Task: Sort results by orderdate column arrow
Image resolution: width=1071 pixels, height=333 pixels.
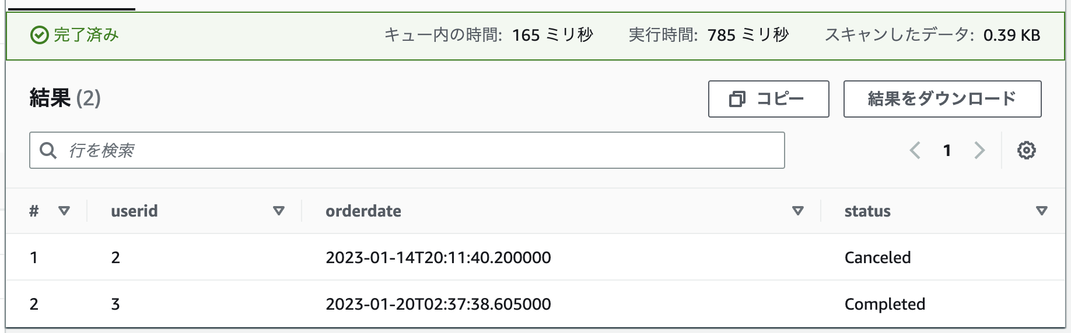Action: click(x=798, y=211)
